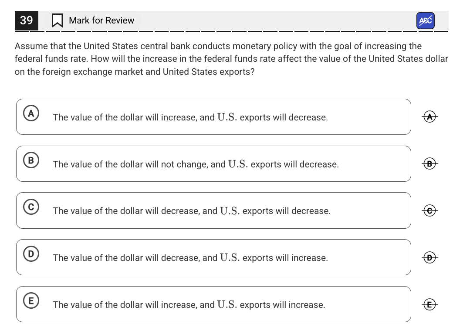
Task: Click the question prompt about federal funds rate
Action: (x=231, y=59)
